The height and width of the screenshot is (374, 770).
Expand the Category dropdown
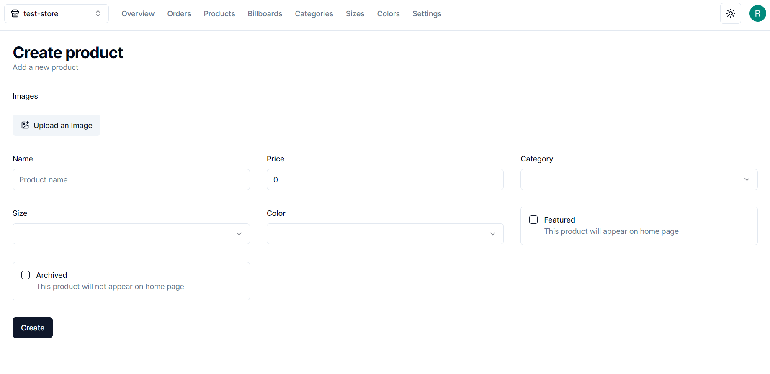pos(639,179)
